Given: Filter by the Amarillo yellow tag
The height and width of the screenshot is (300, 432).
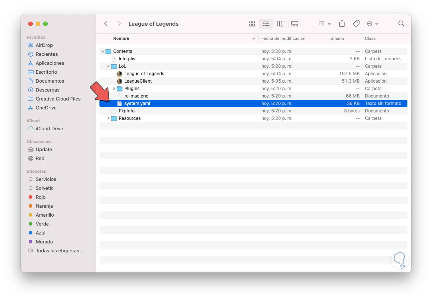Looking at the screenshot, I should tap(45, 215).
